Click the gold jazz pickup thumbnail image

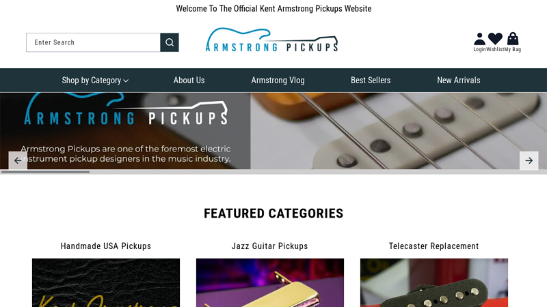coord(270,282)
